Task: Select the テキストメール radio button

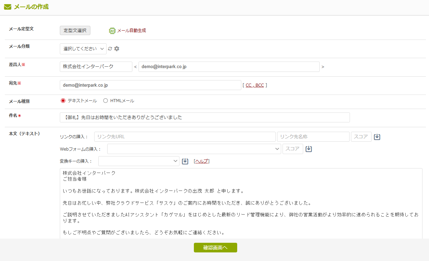Action: [63, 101]
